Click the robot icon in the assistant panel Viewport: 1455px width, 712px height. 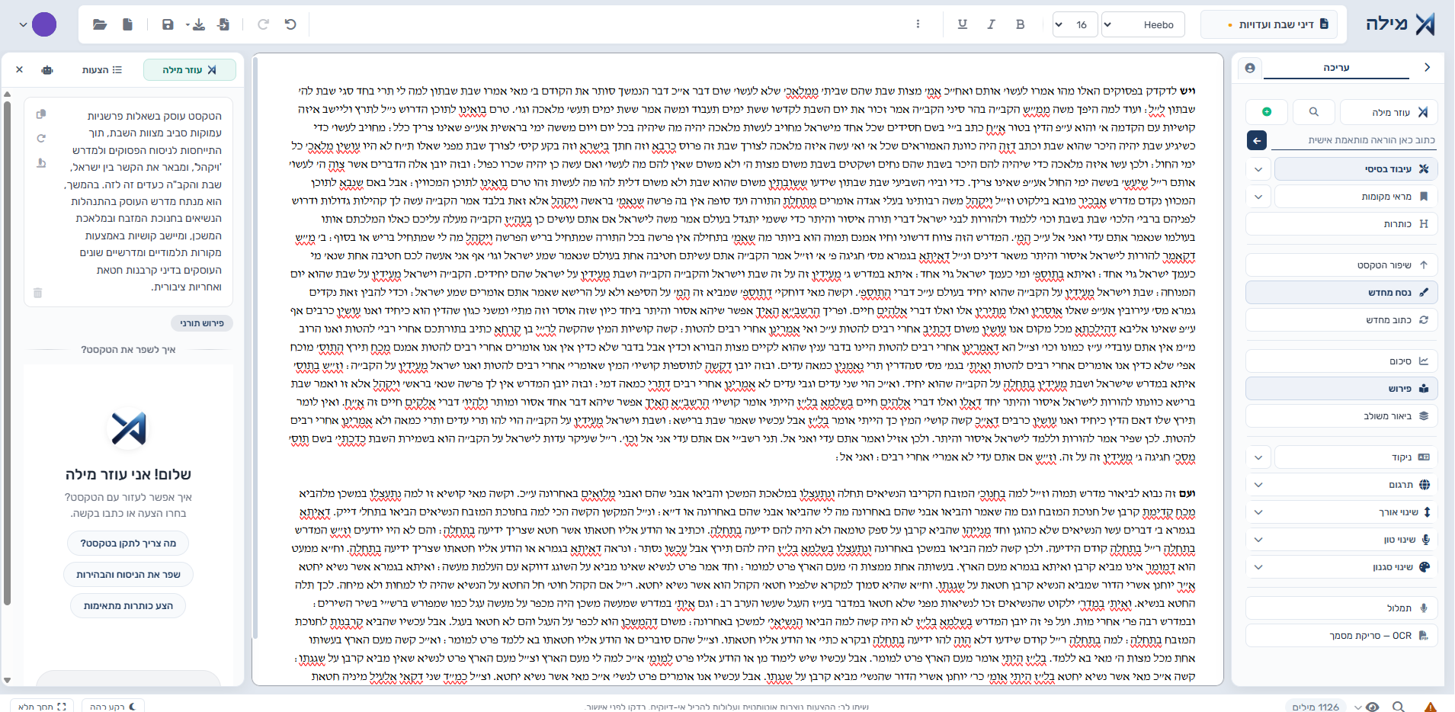point(47,69)
